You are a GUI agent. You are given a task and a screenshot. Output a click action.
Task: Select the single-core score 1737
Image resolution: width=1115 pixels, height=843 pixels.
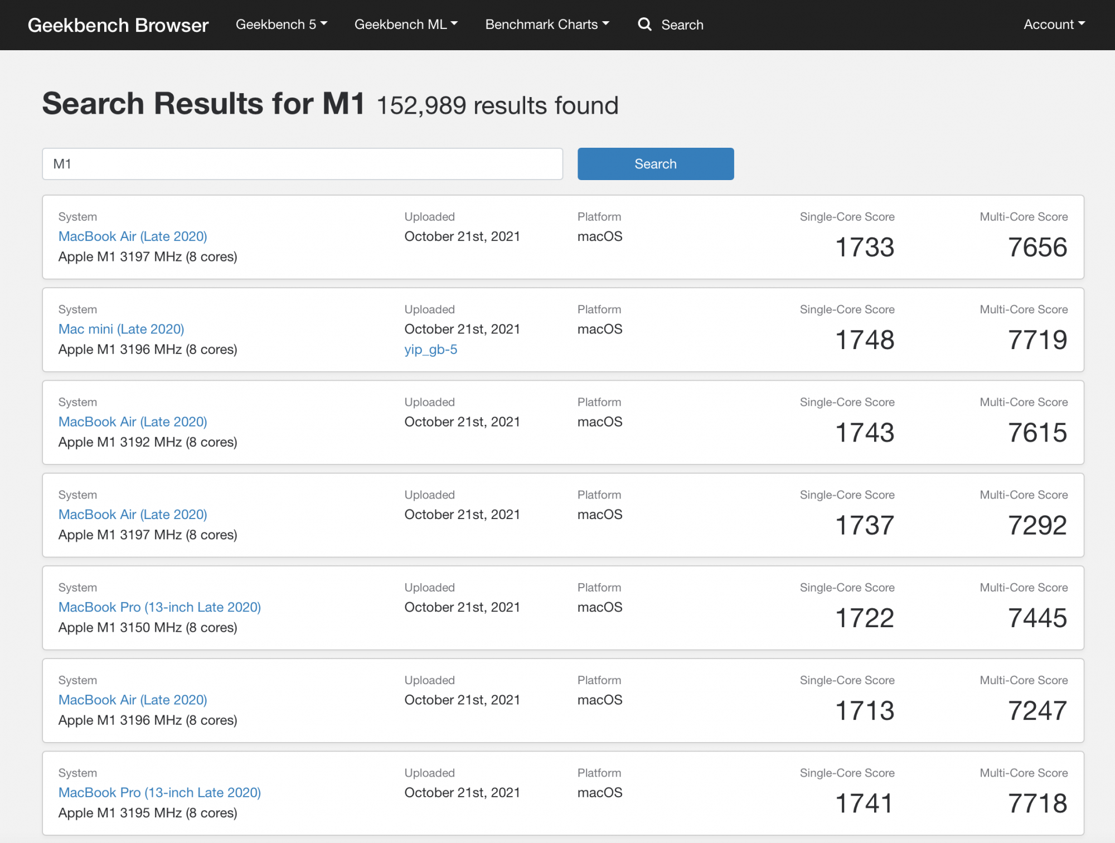[865, 525]
